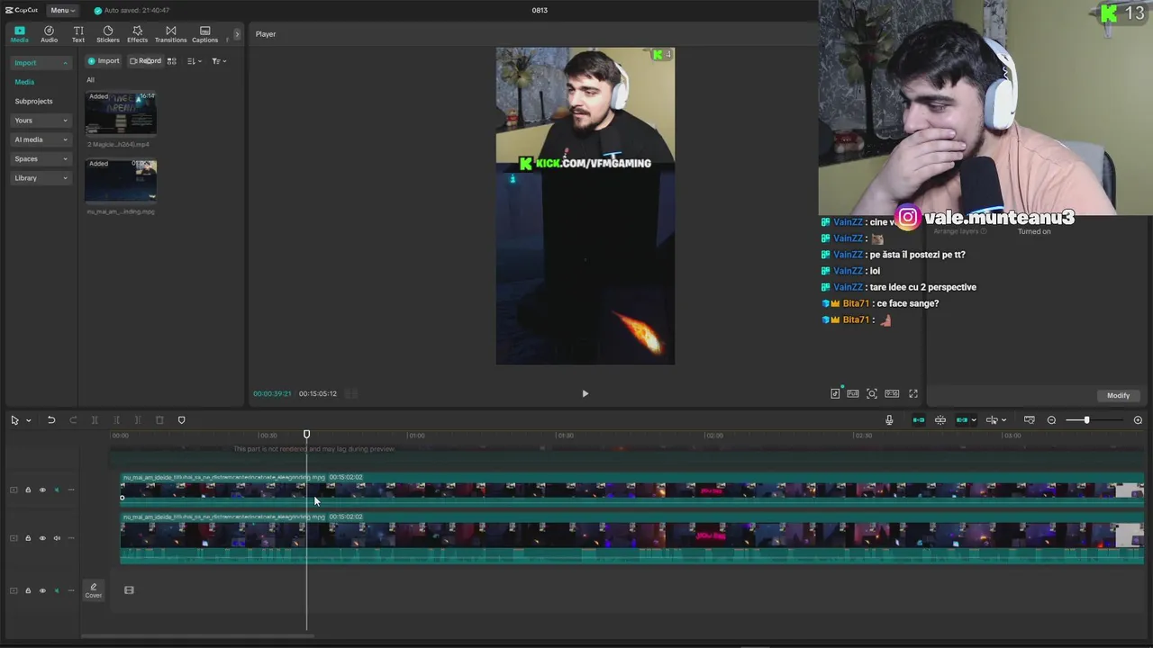Viewport: 1153px width, 648px height.
Task: Undo the last action
Action: [x=51, y=420]
